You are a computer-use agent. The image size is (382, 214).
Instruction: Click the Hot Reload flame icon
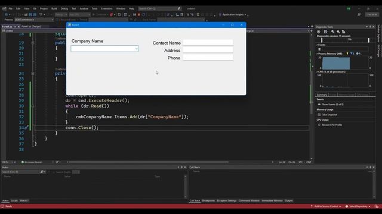111,14
